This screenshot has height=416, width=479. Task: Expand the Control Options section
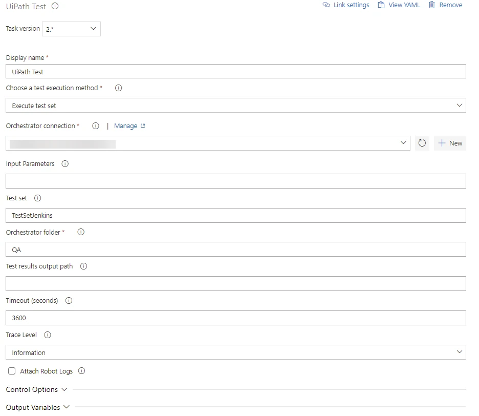click(x=37, y=390)
